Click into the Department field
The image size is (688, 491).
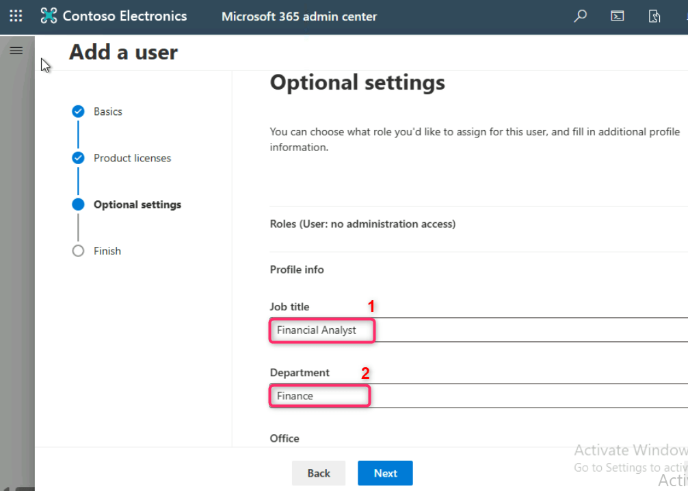pos(479,396)
